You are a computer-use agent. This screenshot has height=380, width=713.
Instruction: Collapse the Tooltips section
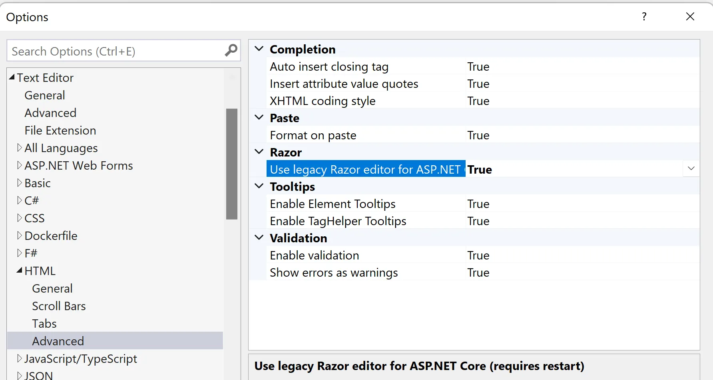pyautogui.click(x=259, y=186)
